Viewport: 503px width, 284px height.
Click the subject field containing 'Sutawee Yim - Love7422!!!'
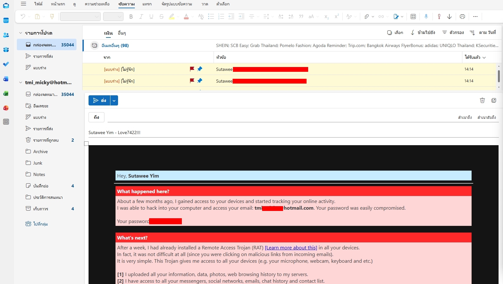294,132
